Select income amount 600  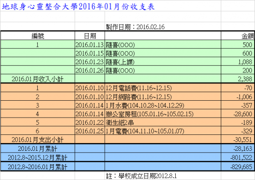coord(238,53)
